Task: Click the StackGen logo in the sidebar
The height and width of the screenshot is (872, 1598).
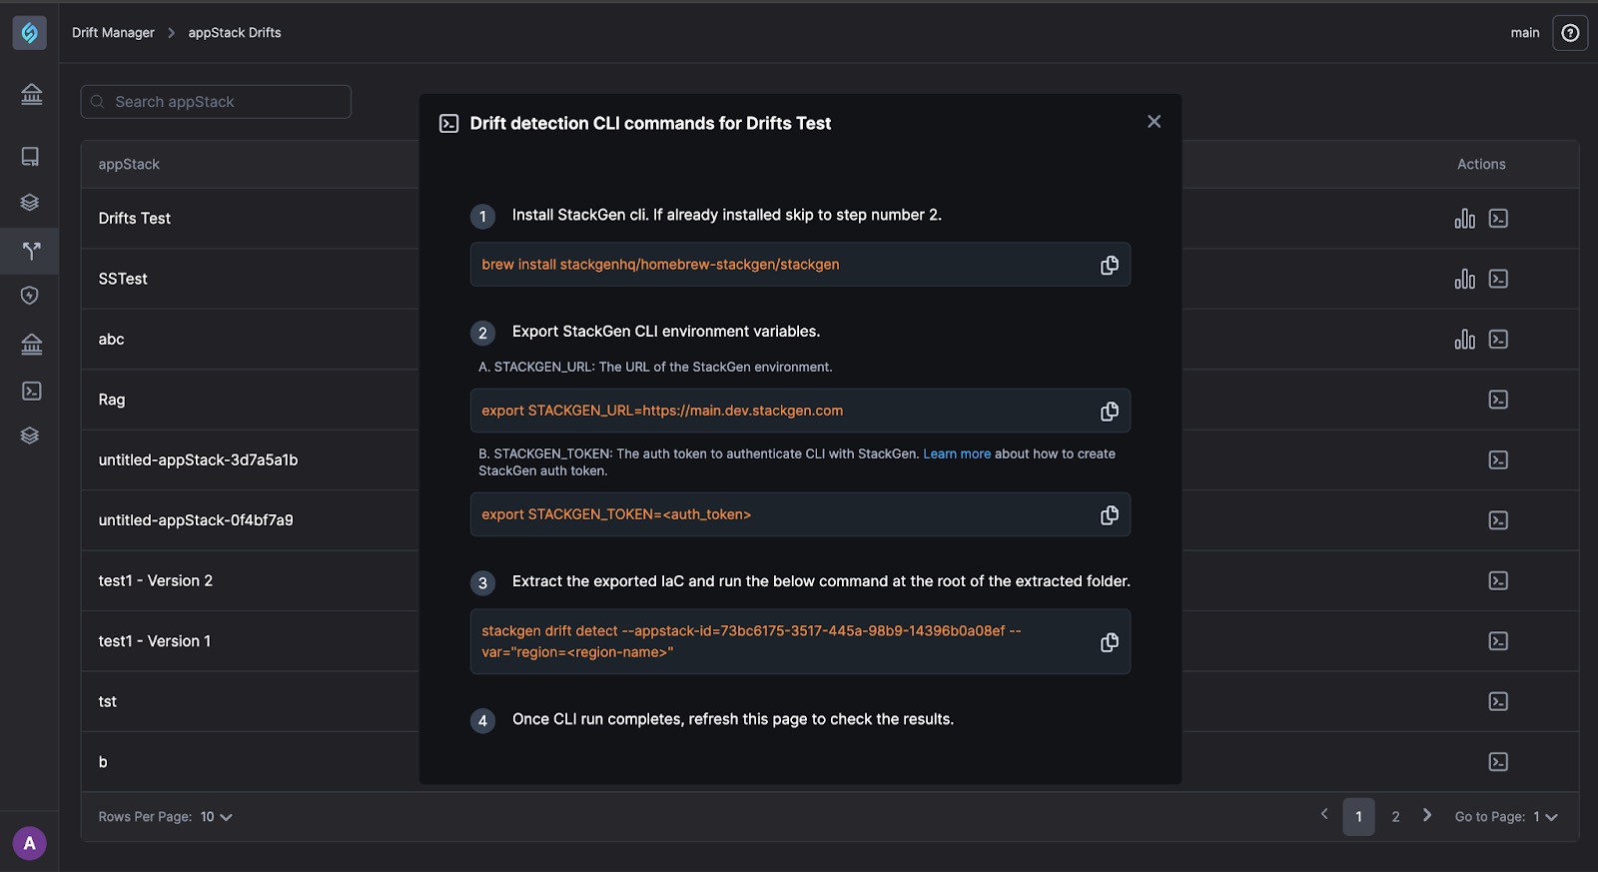Action: (x=30, y=33)
